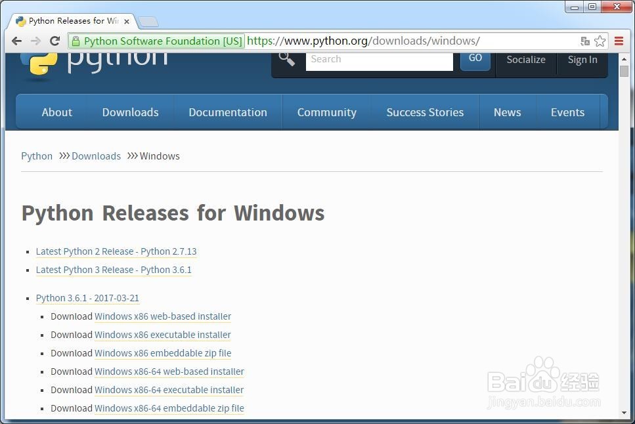The height and width of the screenshot is (424, 635).
Task: Open the Python 3.6.1 - 2017-03-21 link
Action: (87, 298)
